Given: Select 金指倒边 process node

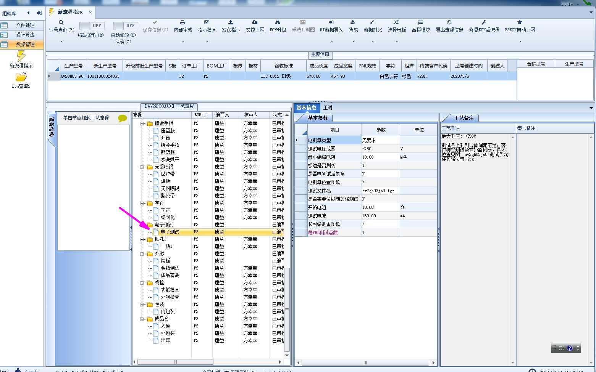Looking at the screenshot, I should point(170,268).
